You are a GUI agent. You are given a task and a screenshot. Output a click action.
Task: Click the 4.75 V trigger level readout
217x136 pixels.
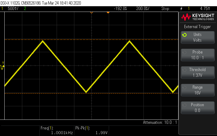coord(205,9)
